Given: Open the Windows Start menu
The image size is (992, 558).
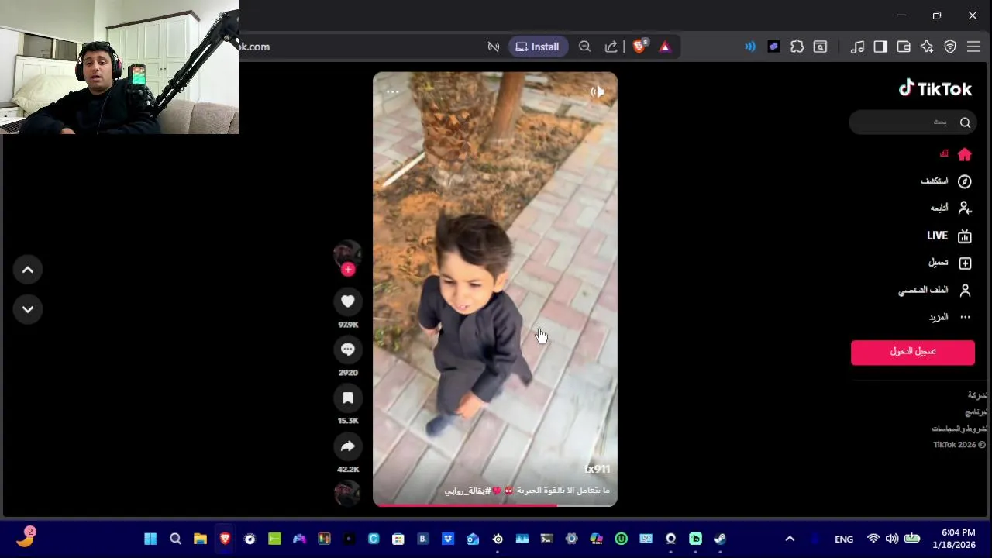Looking at the screenshot, I should (x=150, y=539).
